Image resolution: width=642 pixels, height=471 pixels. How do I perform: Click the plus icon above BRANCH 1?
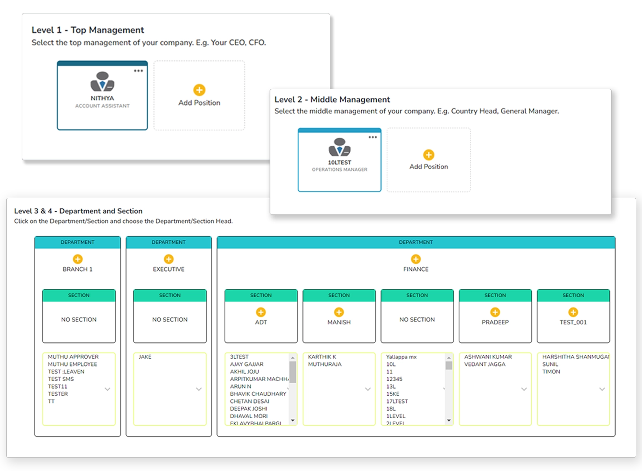click(x=78, y=259)
